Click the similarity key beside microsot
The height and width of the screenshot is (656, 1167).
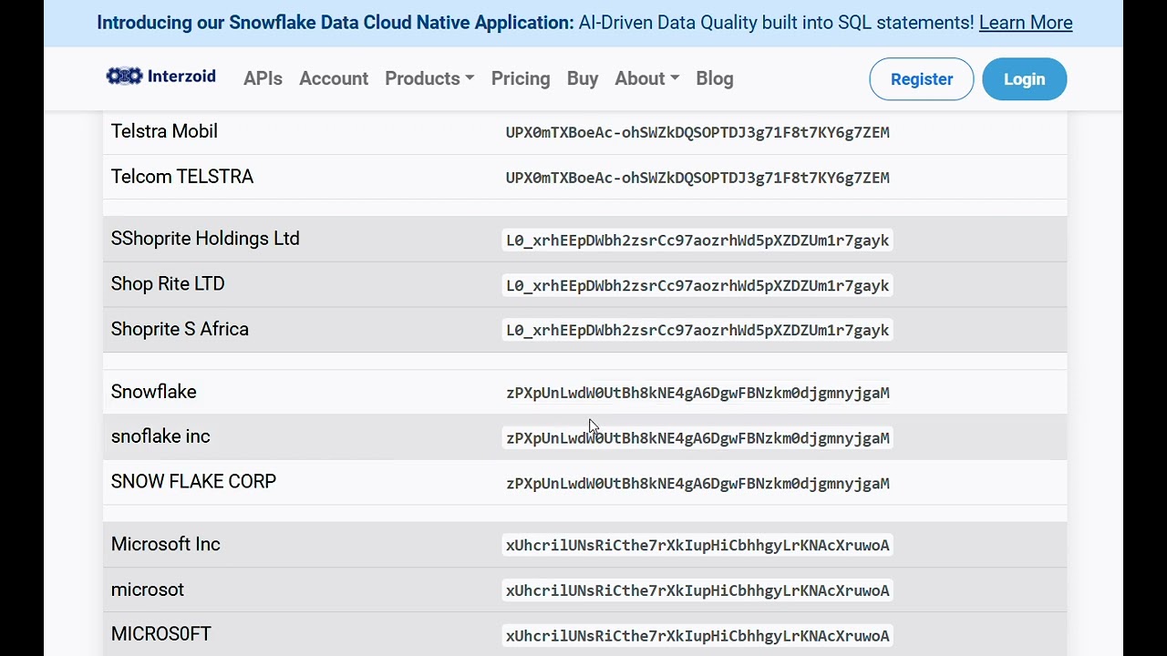point(697,590)
